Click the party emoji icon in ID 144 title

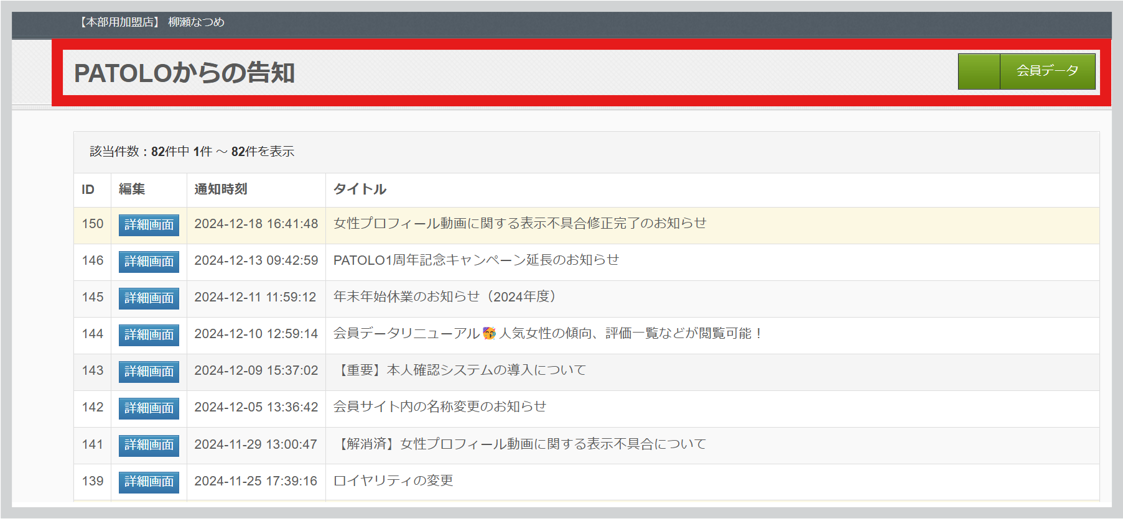490,334
